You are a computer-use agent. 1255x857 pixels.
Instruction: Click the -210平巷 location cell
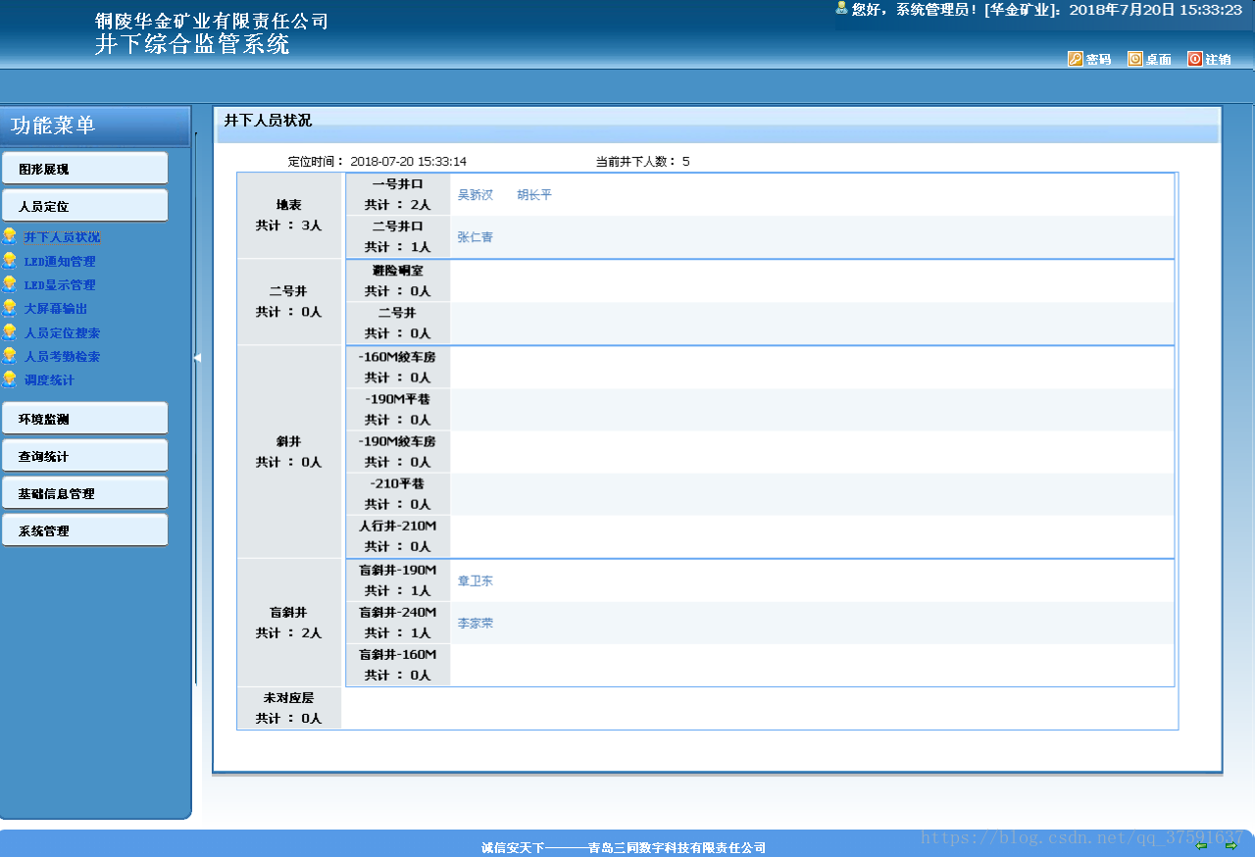click(x=398, y=493)
